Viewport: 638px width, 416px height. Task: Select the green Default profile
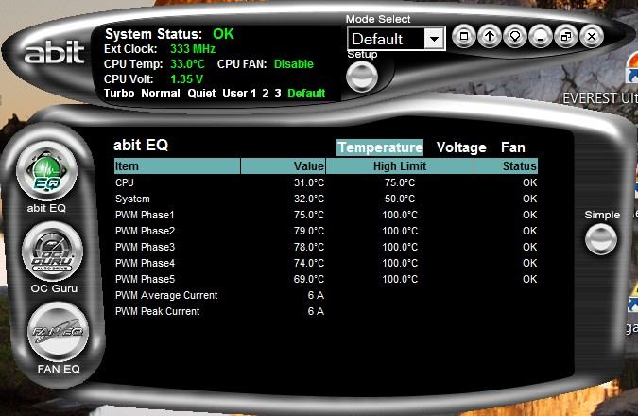pyautogui.click(x=306, y=94)
